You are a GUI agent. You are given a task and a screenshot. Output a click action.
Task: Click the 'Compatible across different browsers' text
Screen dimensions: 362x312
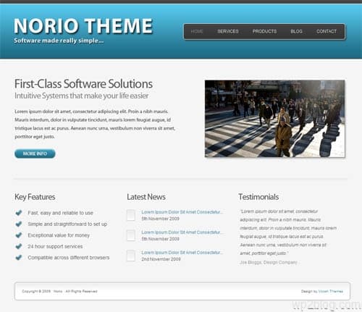[69, 258]
